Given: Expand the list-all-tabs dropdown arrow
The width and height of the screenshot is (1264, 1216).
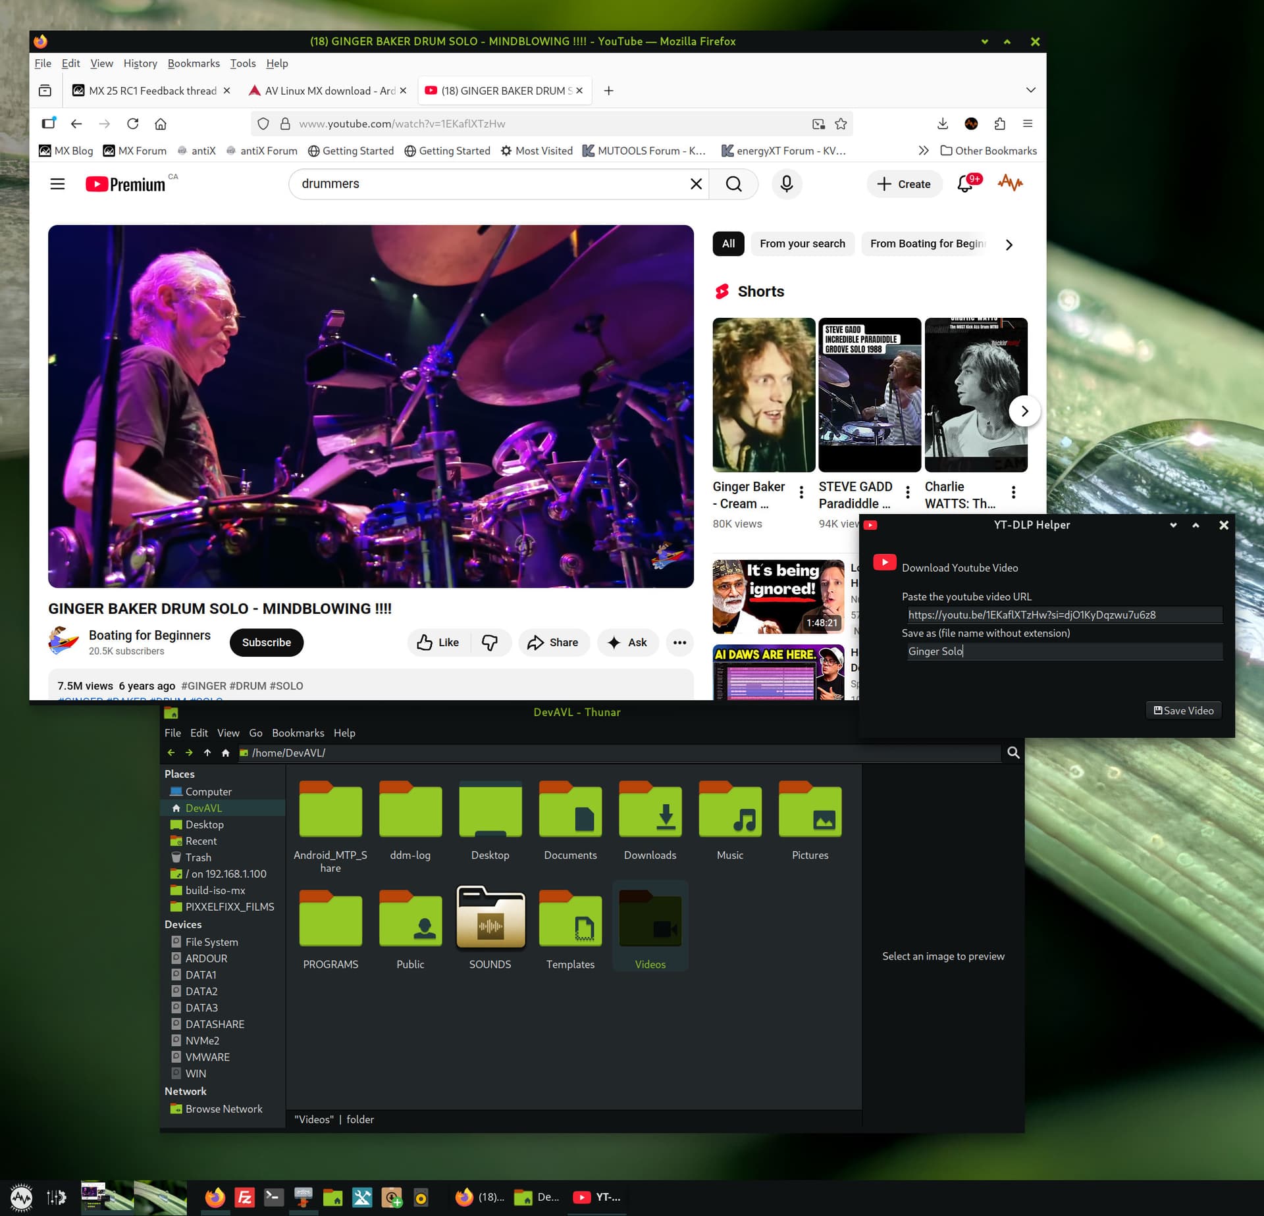Looking at the screenshot, I should pyautogui.click(x=1030, y=90).
